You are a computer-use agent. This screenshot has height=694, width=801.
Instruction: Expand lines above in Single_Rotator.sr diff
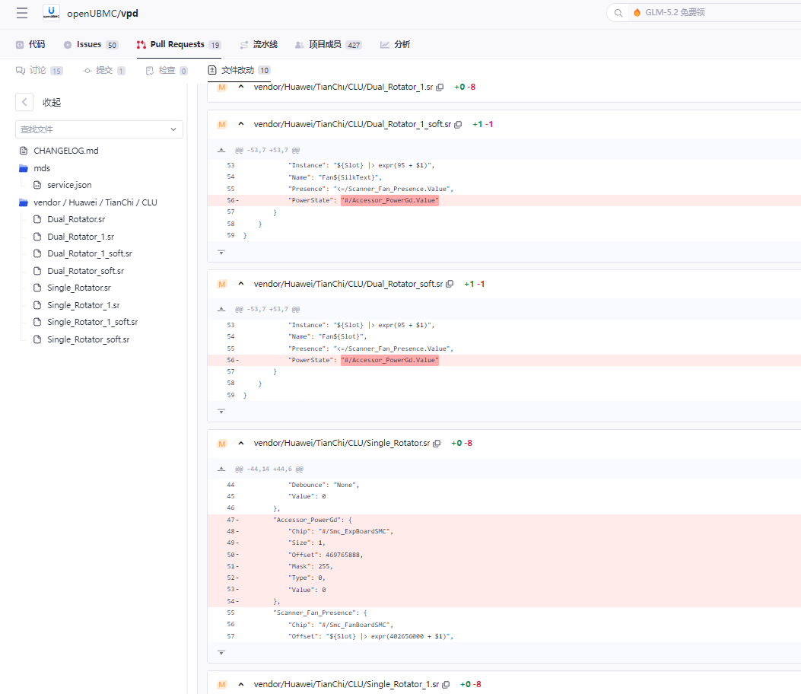(x=221, y=469)
